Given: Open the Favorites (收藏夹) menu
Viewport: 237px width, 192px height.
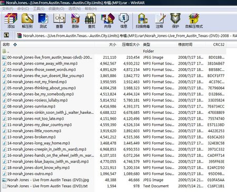Looking at the screenshot, I should (56, 9).
